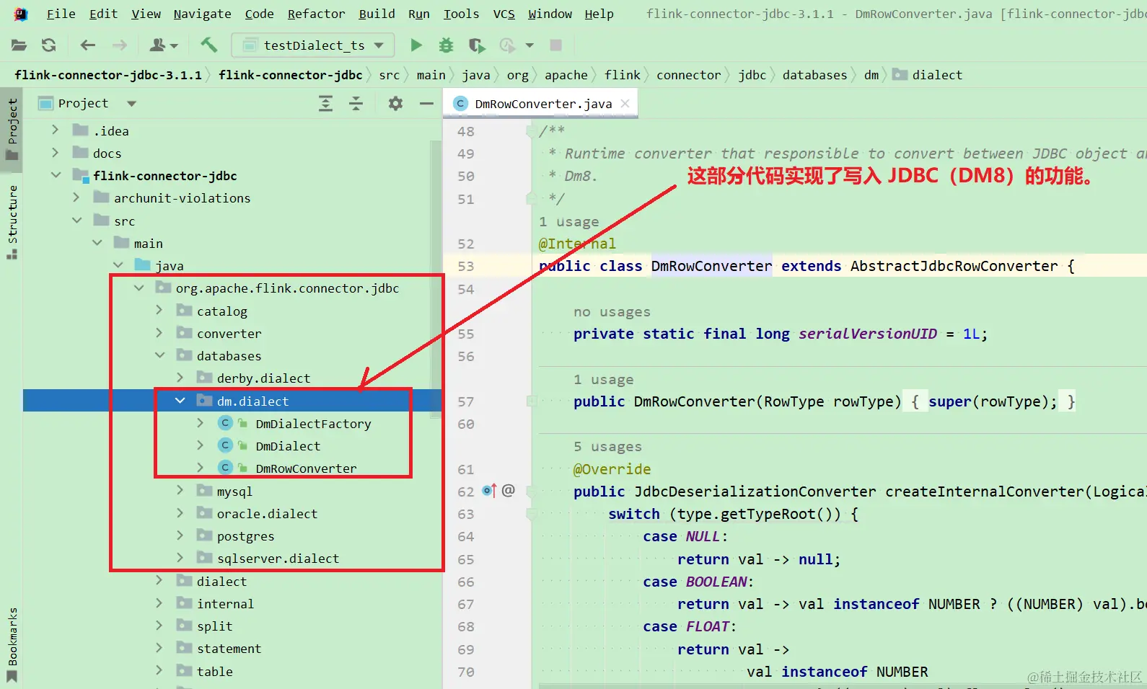Click breadcrumb flink-connector-jdbc-3.1.1
This screenshot has height=689, width=1147.
tap(108, 75)
